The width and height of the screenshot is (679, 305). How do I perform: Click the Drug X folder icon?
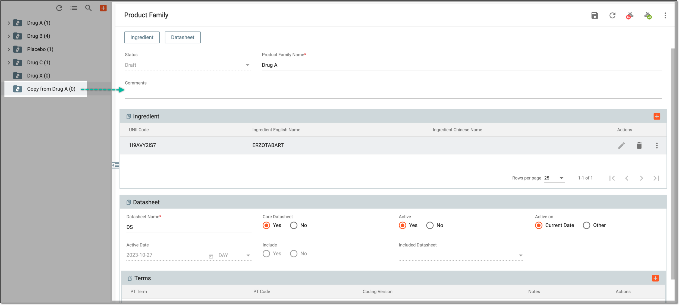coord(18,76)
